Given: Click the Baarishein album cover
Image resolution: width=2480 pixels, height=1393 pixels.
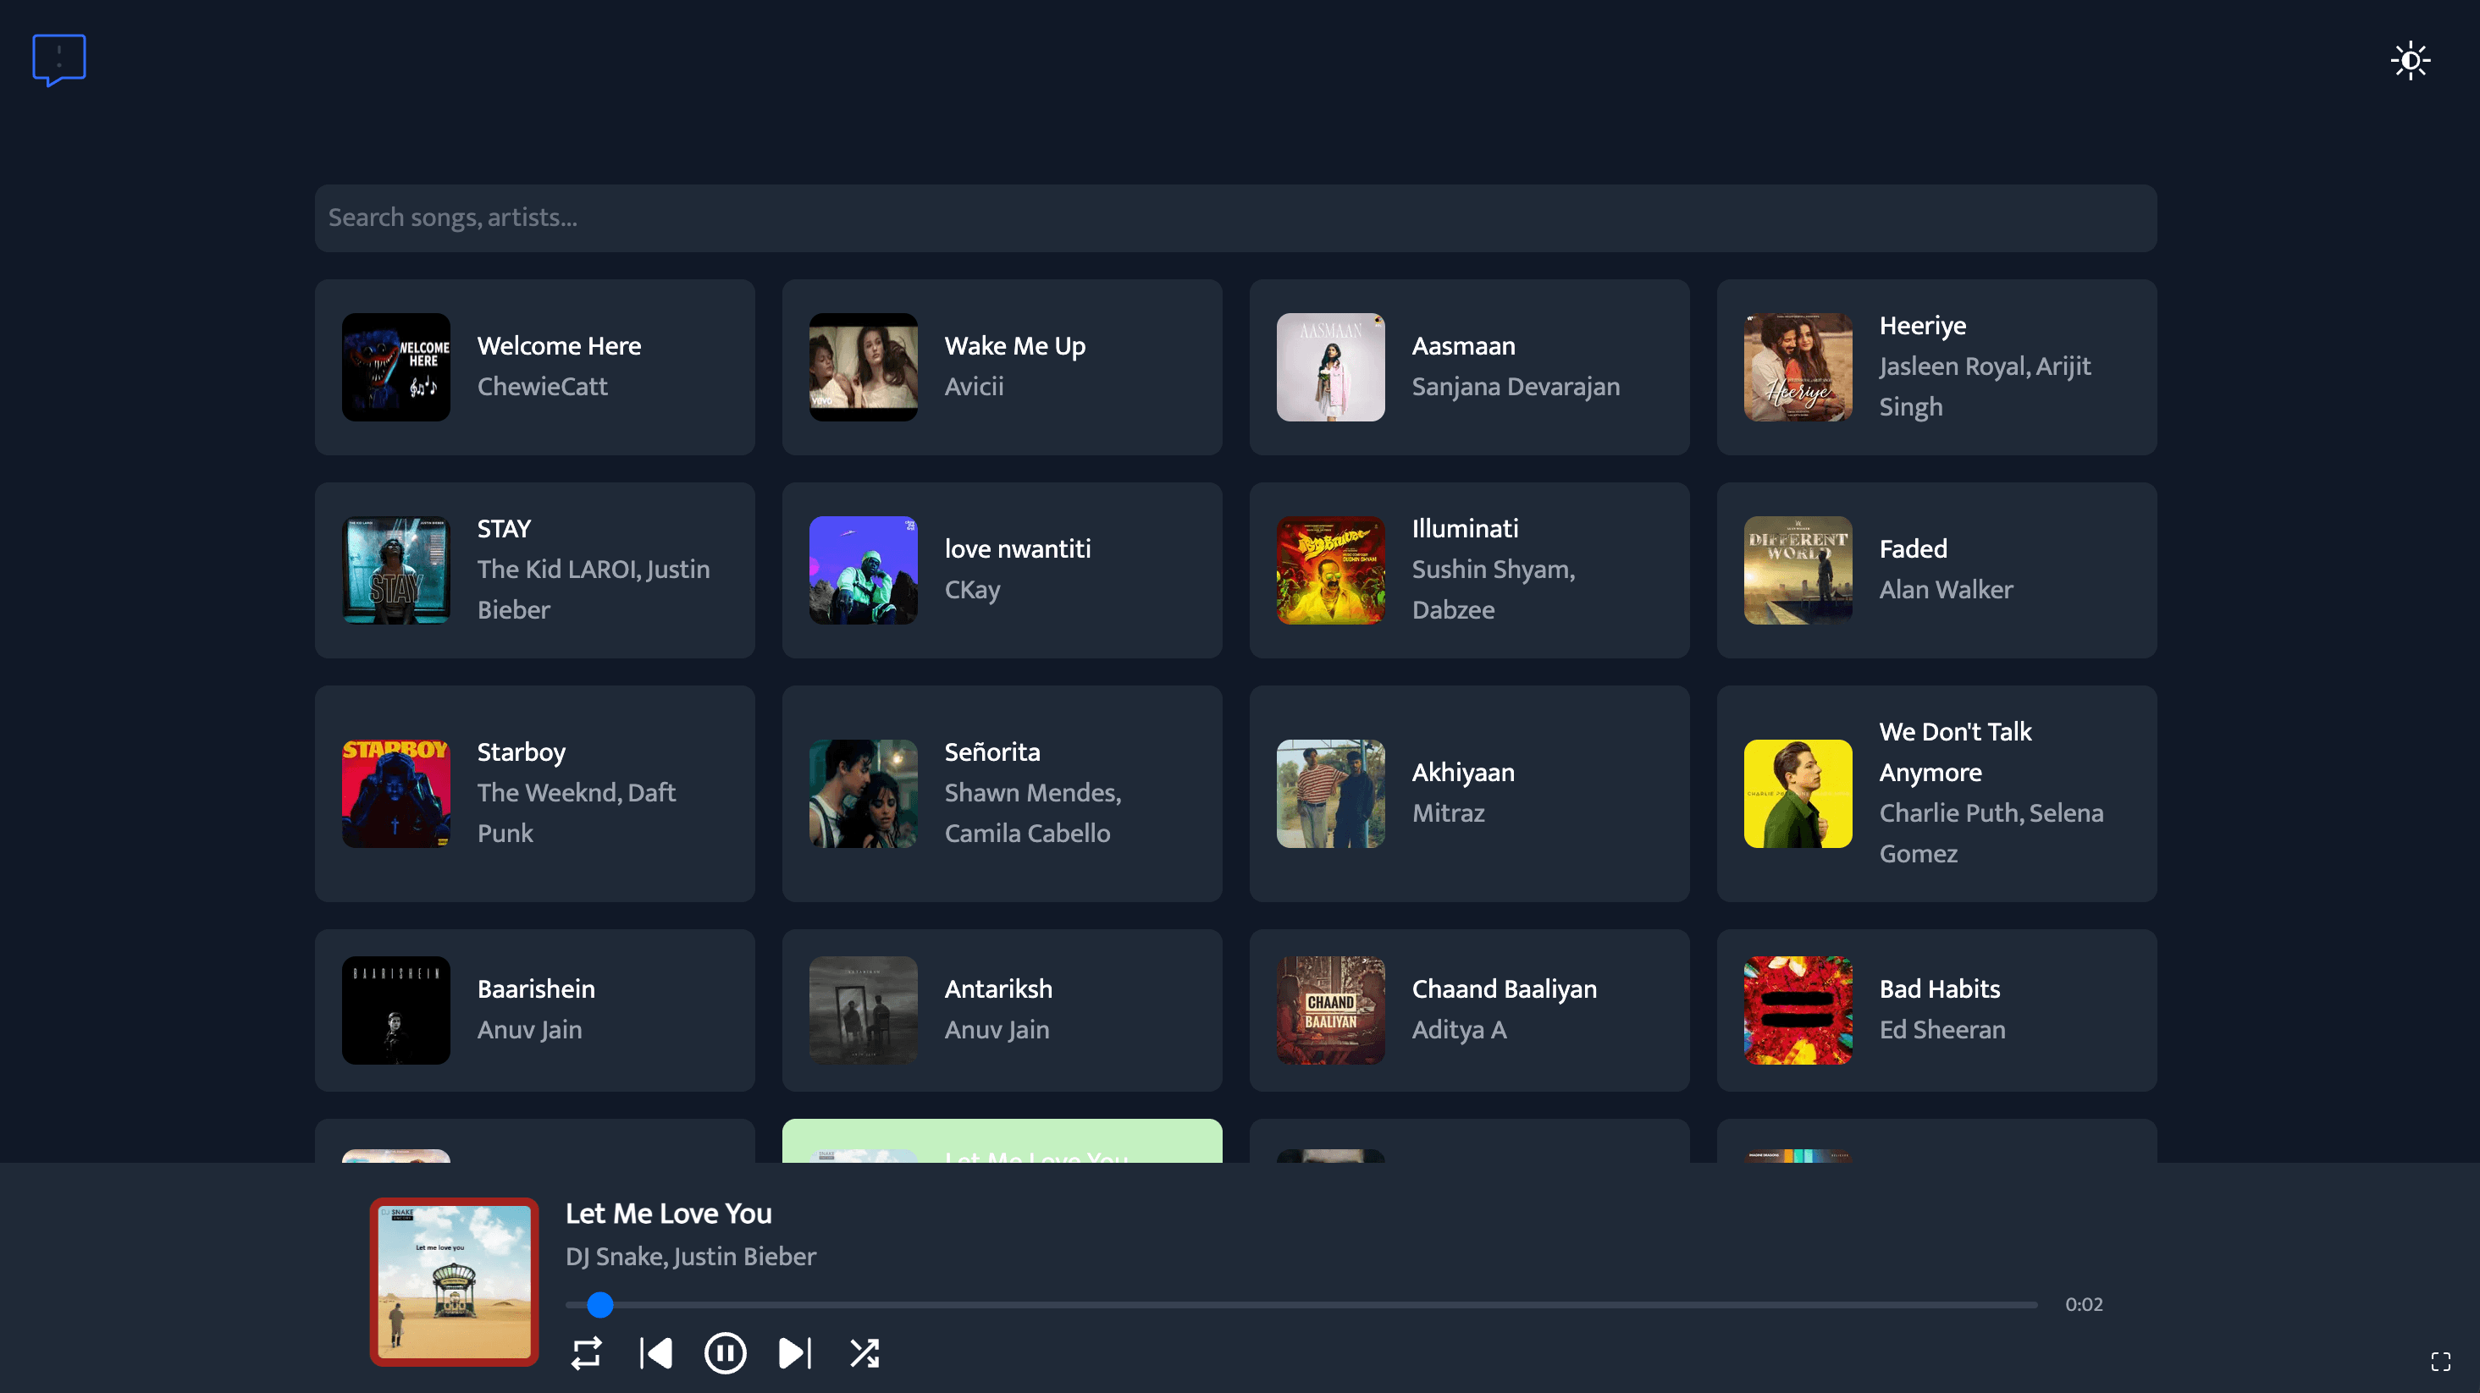Looking at the screenshot, I should click(x=395, y=1009).
